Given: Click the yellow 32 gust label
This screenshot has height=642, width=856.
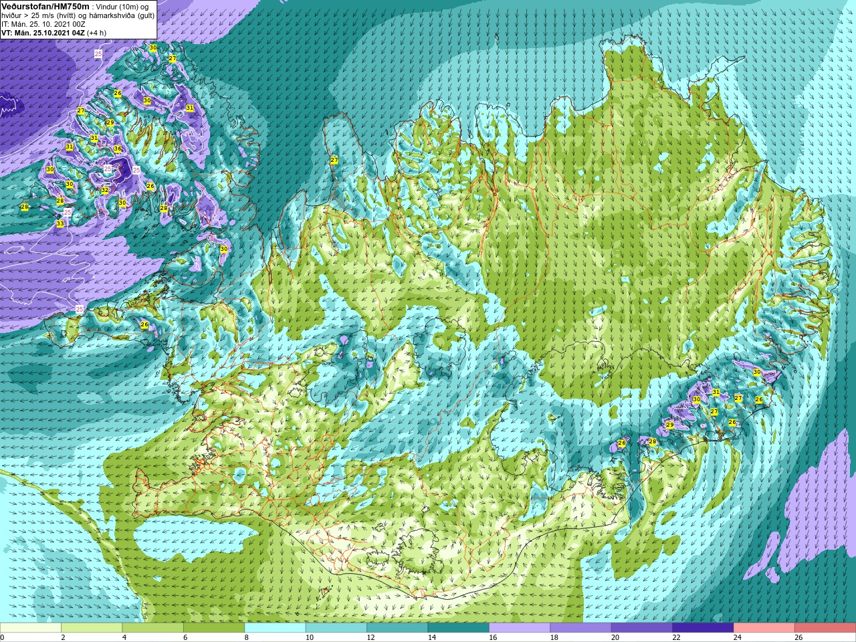Looking at the screenshot, I should (105, 191).
